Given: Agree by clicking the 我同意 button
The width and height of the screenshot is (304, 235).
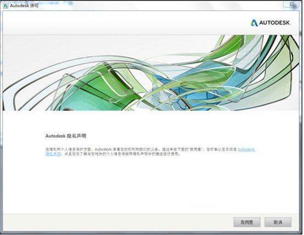Looking at the screenshot, I should pyautogui.click(x=247, y=222).
